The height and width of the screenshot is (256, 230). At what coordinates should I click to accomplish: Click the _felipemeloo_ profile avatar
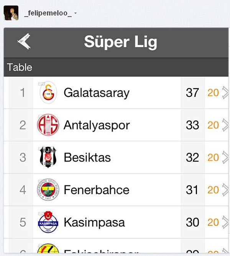11,13
